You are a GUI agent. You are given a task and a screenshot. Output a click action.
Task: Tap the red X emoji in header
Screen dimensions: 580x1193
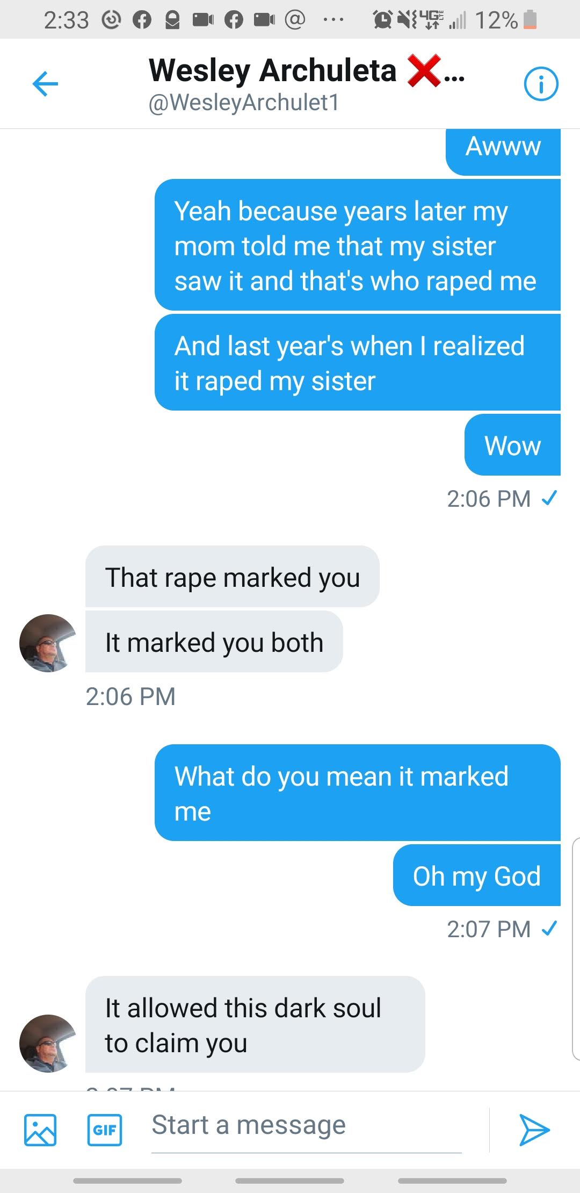point(424,70)
